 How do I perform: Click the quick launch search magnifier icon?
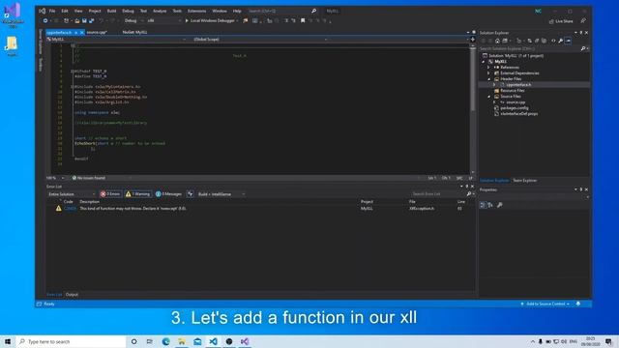point(313,11)
